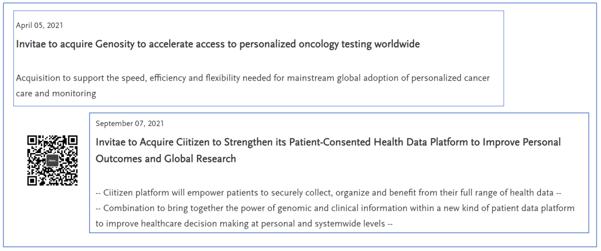Click the April 05, 2021 date
601x251 pixels.
(40, 25)
